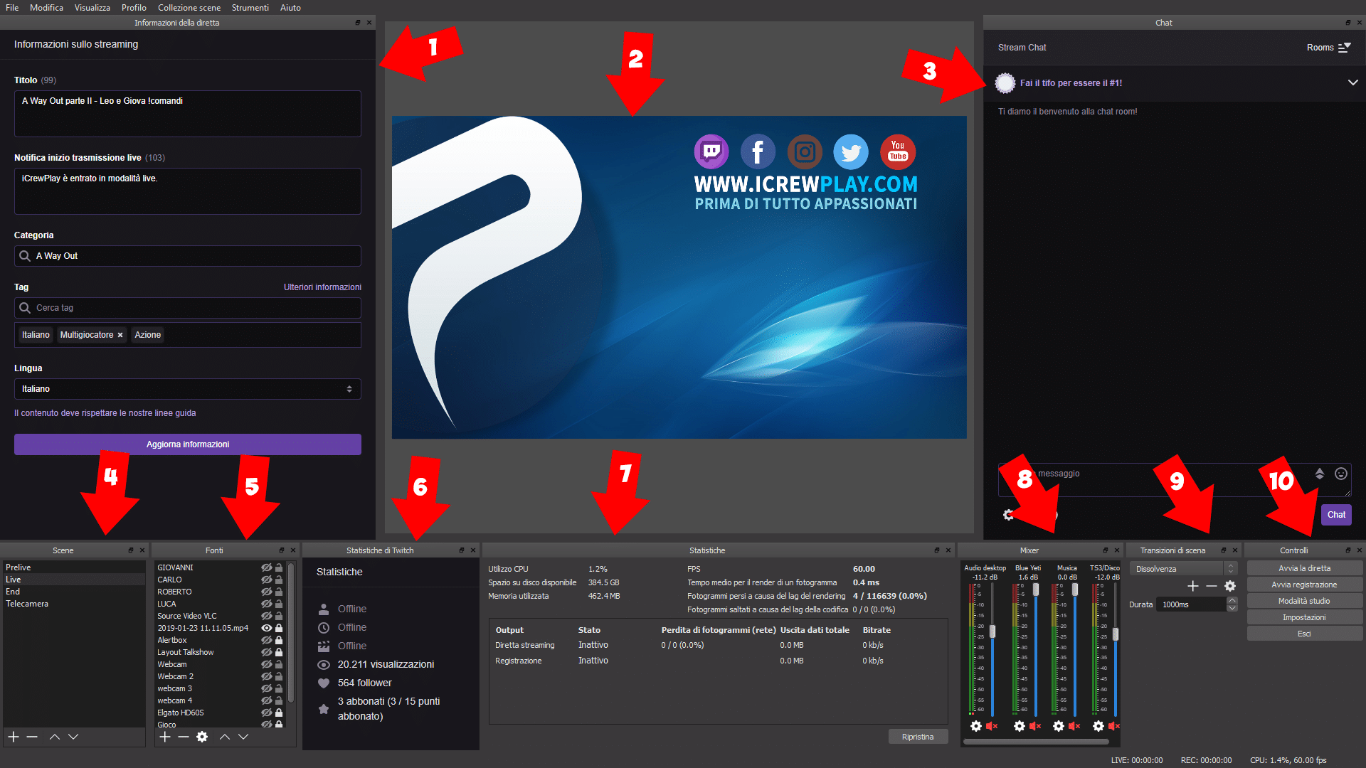The width and height of the screenshot is (1366, 768).
Task: Open the Modifica menu
Action: (x=46, y=8)
